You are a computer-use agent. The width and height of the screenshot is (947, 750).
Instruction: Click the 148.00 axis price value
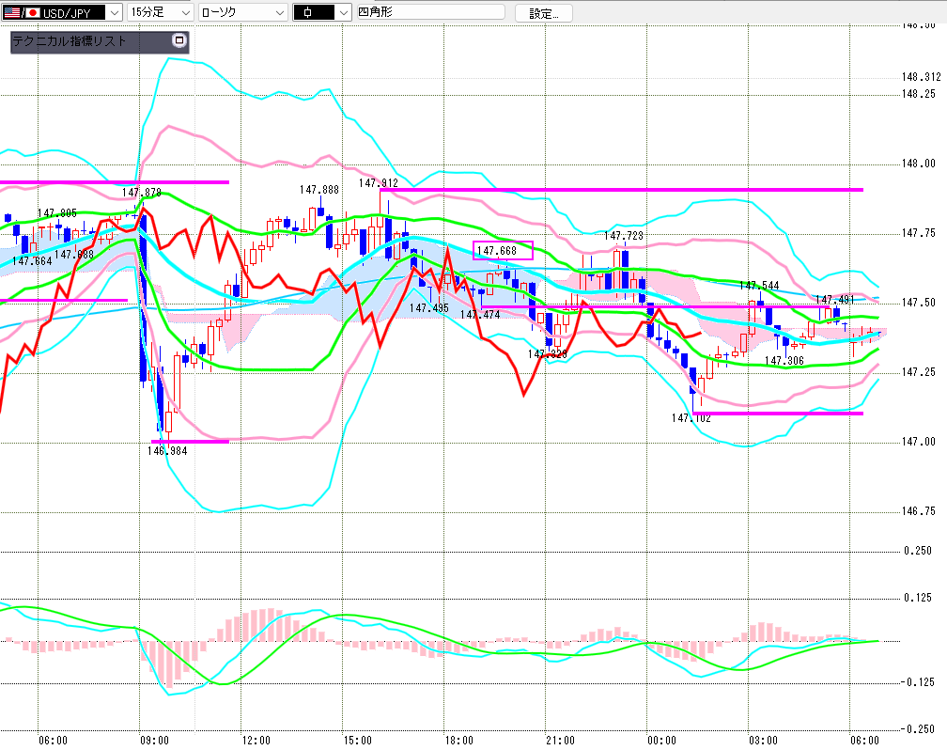pos(918,164)
